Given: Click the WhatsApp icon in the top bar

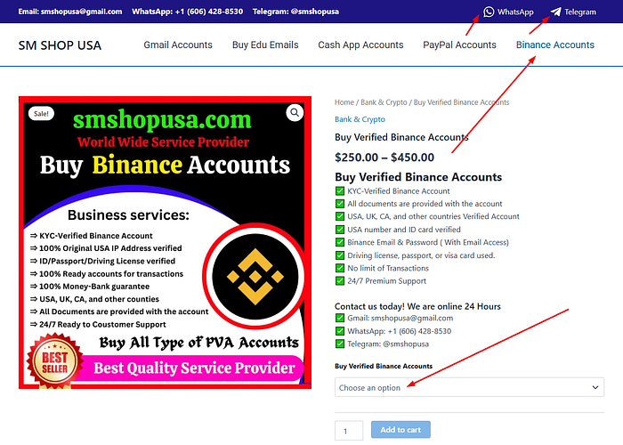Looking at the screenshot, I should click(x=489, y=12).
